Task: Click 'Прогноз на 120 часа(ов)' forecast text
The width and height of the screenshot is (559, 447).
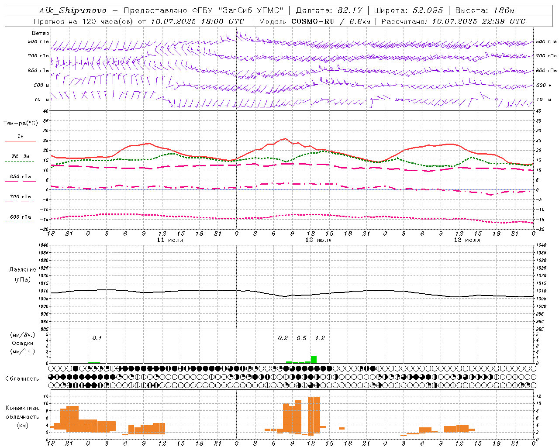Action: (x=84, y=21)
